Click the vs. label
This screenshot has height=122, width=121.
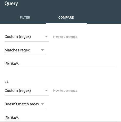7,82
